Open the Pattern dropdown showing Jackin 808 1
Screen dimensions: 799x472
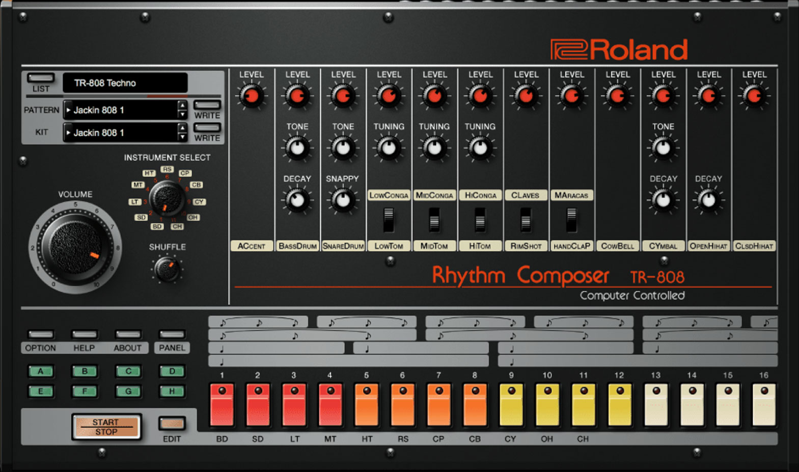pos(121,110)
